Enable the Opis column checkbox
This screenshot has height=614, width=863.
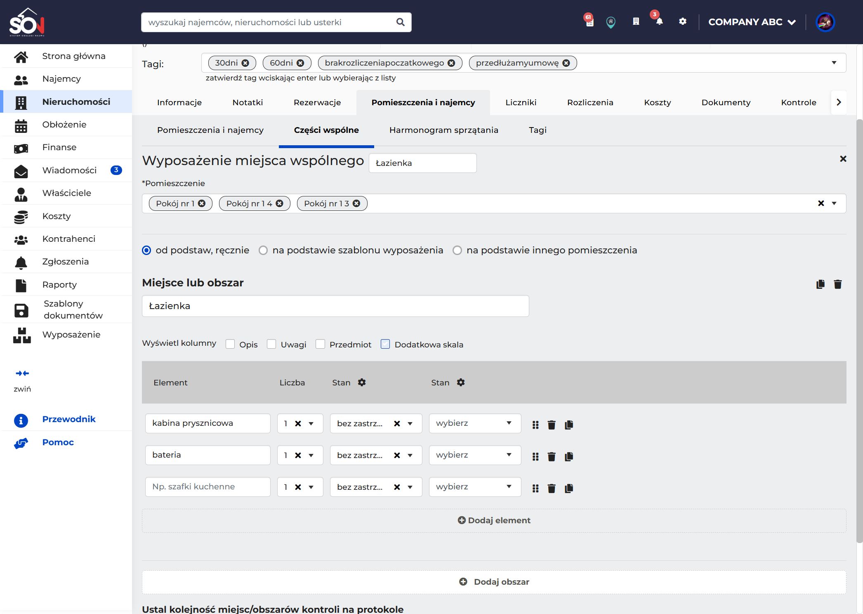click(x=230, y=344)
